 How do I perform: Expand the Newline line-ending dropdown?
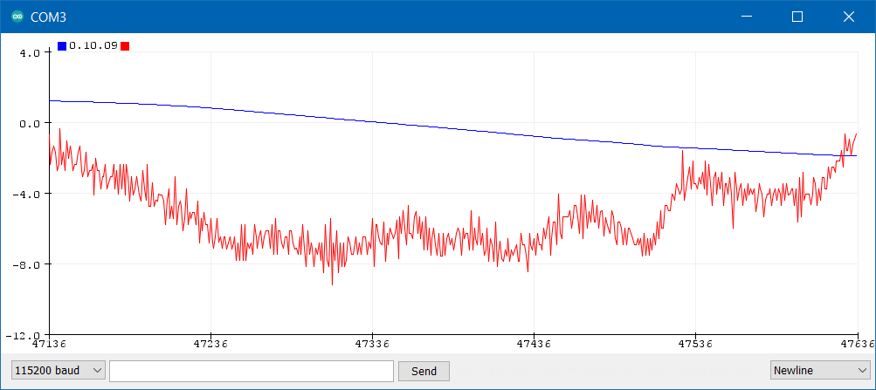[819, 371]
